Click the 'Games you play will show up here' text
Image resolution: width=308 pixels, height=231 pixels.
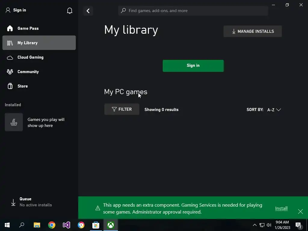pos(46,122)
